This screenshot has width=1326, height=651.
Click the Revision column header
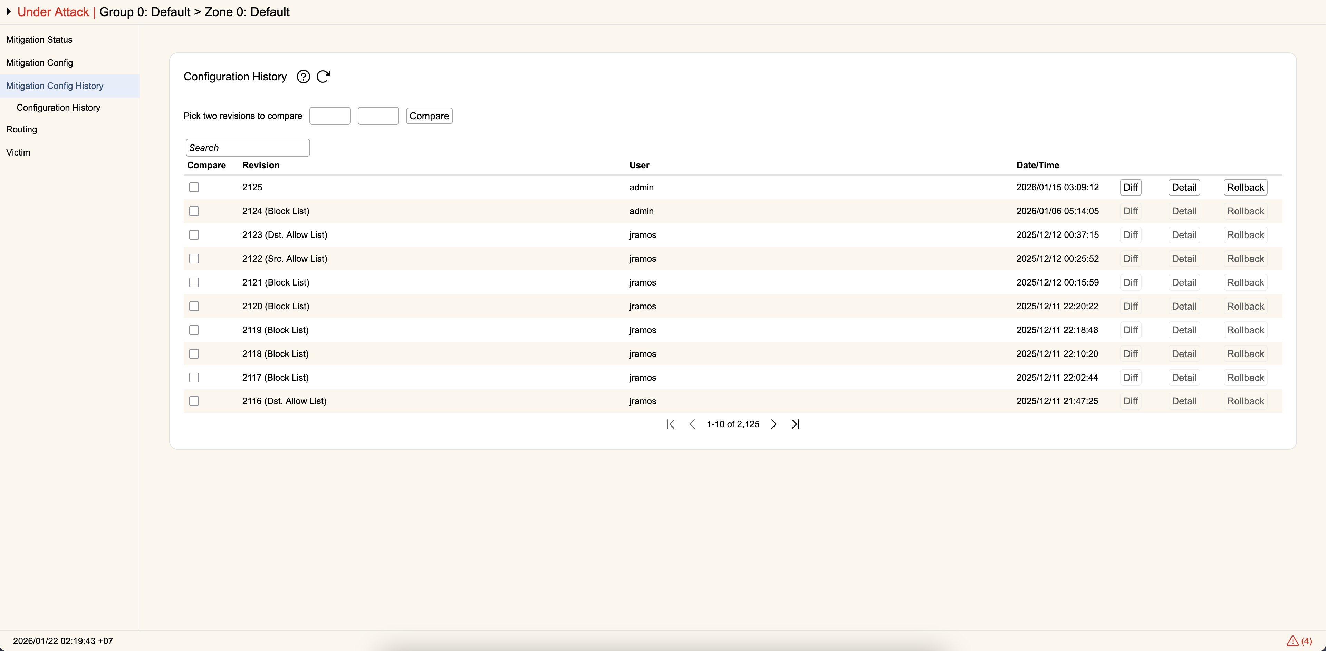261,165
